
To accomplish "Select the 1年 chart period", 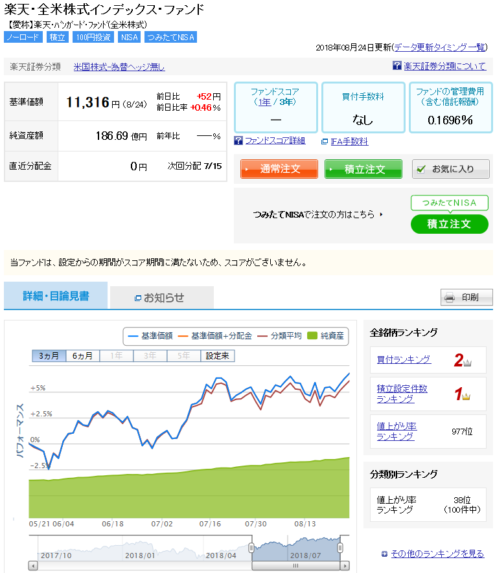I will click(x=116, y=355).
